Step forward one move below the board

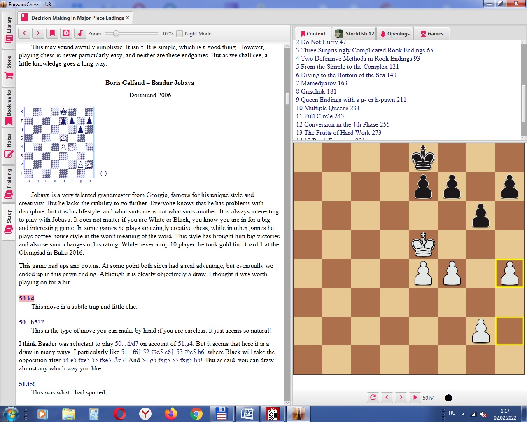(401, 398)
